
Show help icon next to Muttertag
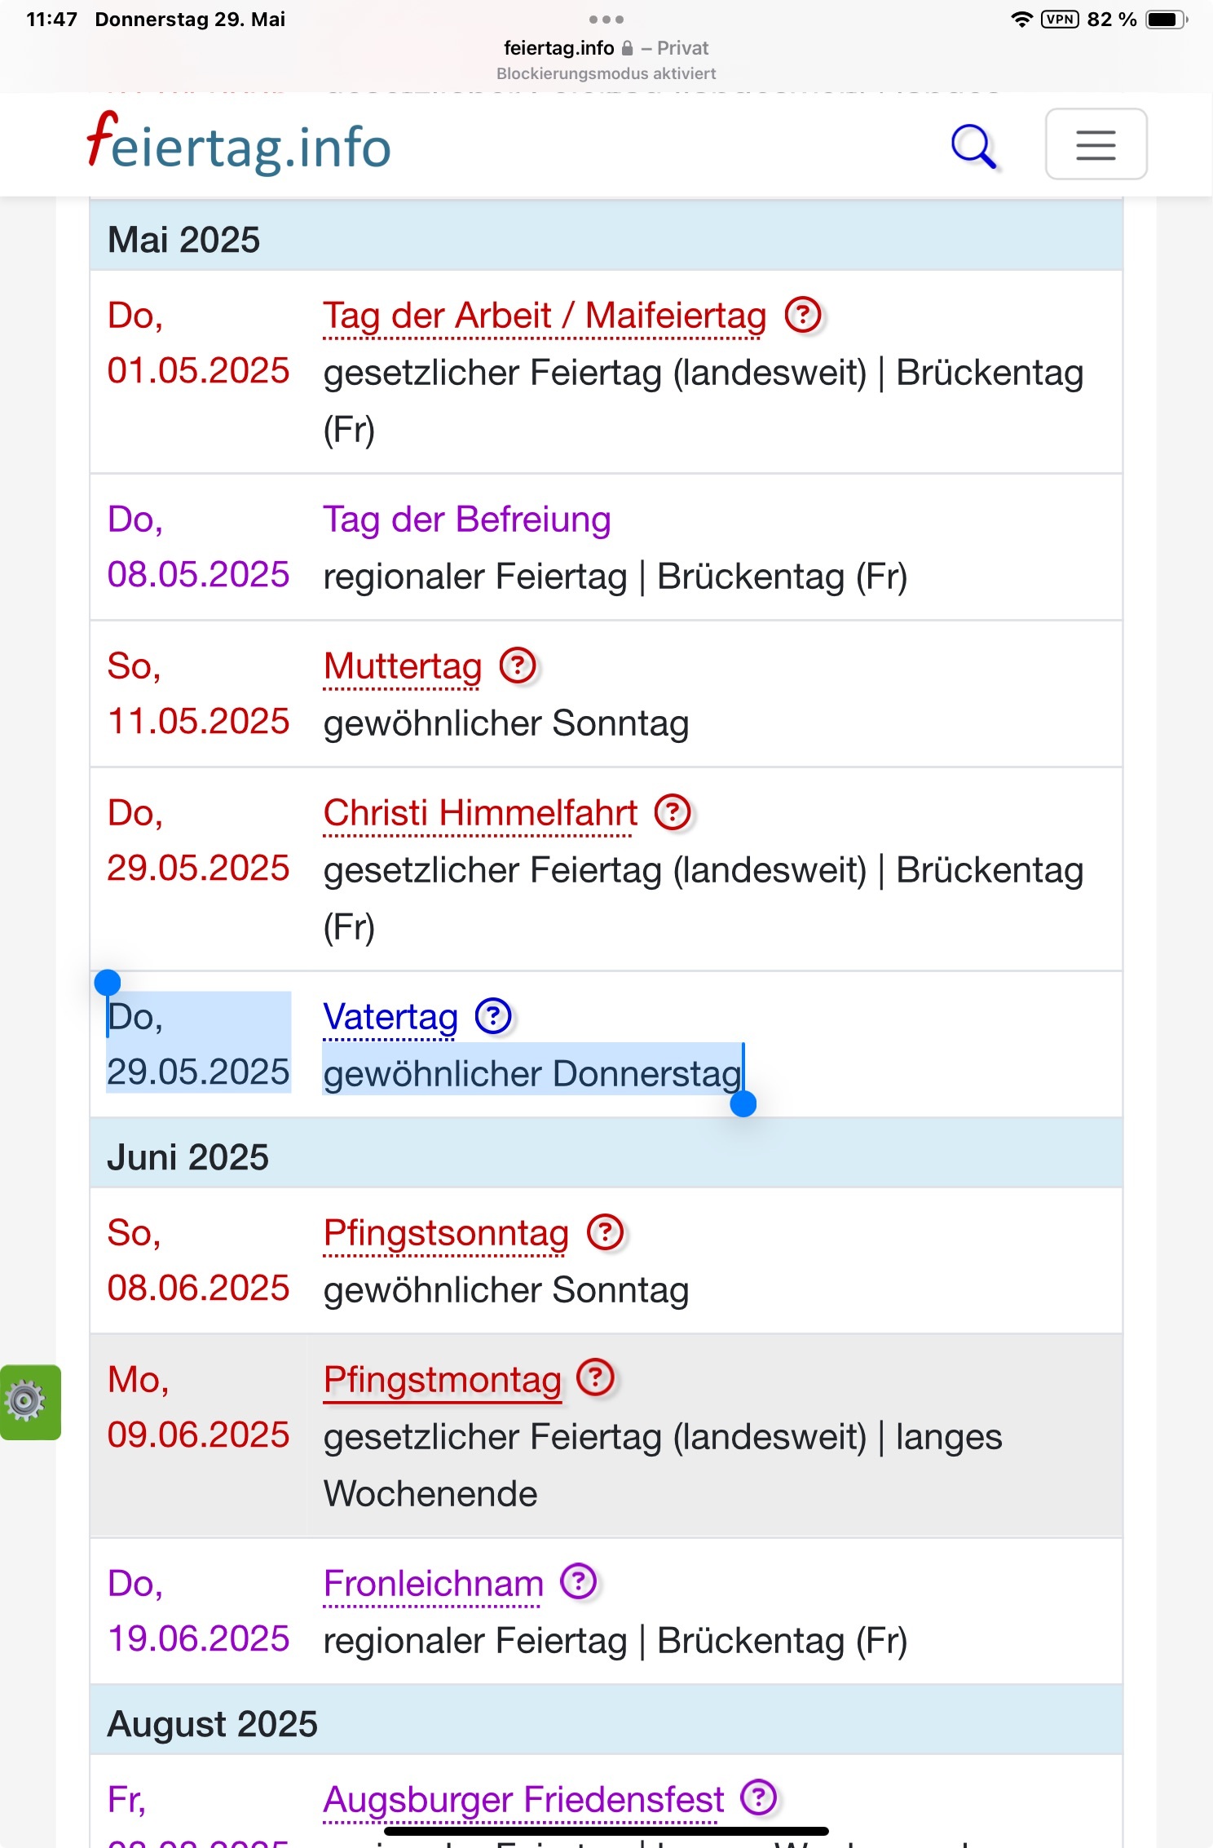(x=518, y=666)
